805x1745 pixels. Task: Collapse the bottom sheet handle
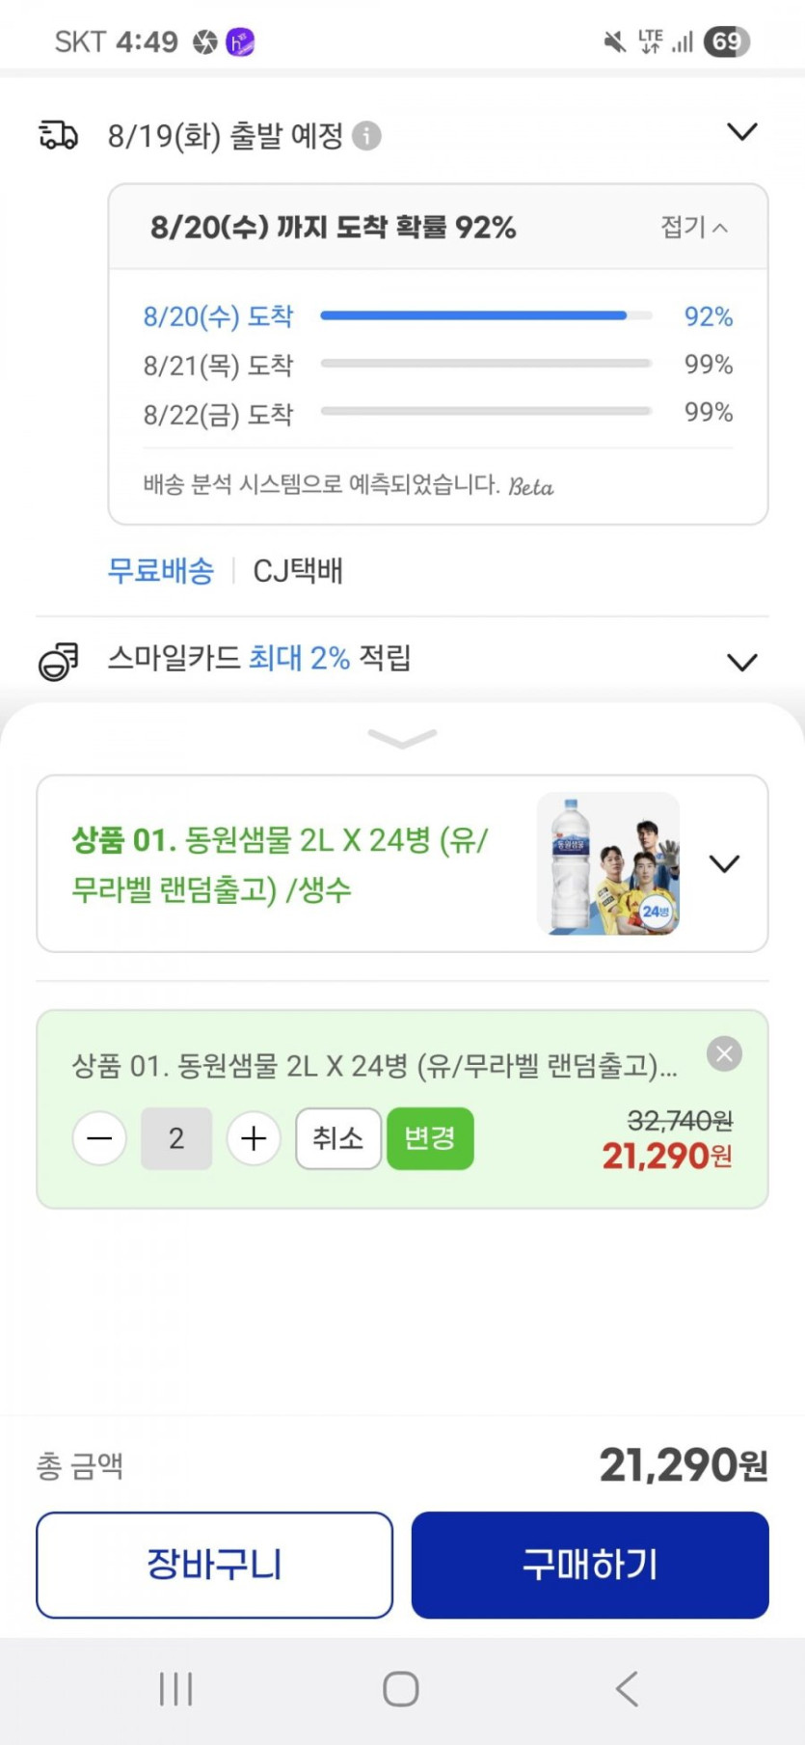[x=402, y=739]
